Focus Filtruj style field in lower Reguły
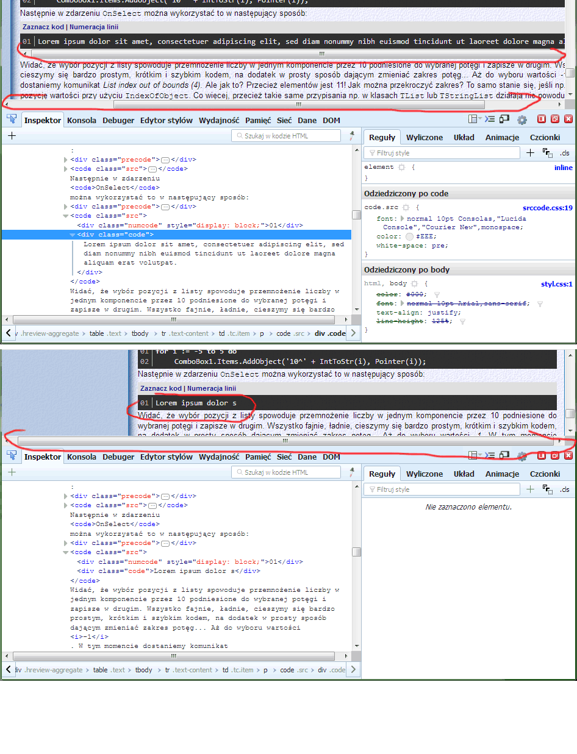Viewport: 577px width, 754px height. [442, 489]
